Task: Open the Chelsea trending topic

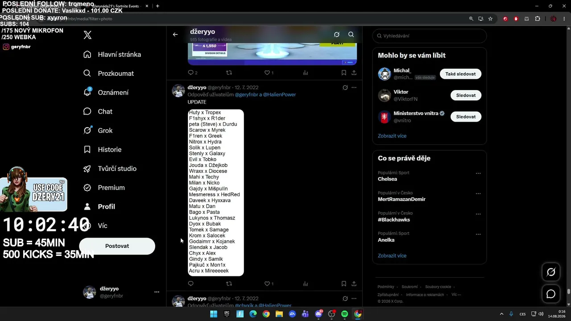Action: (x=387, y=179)
